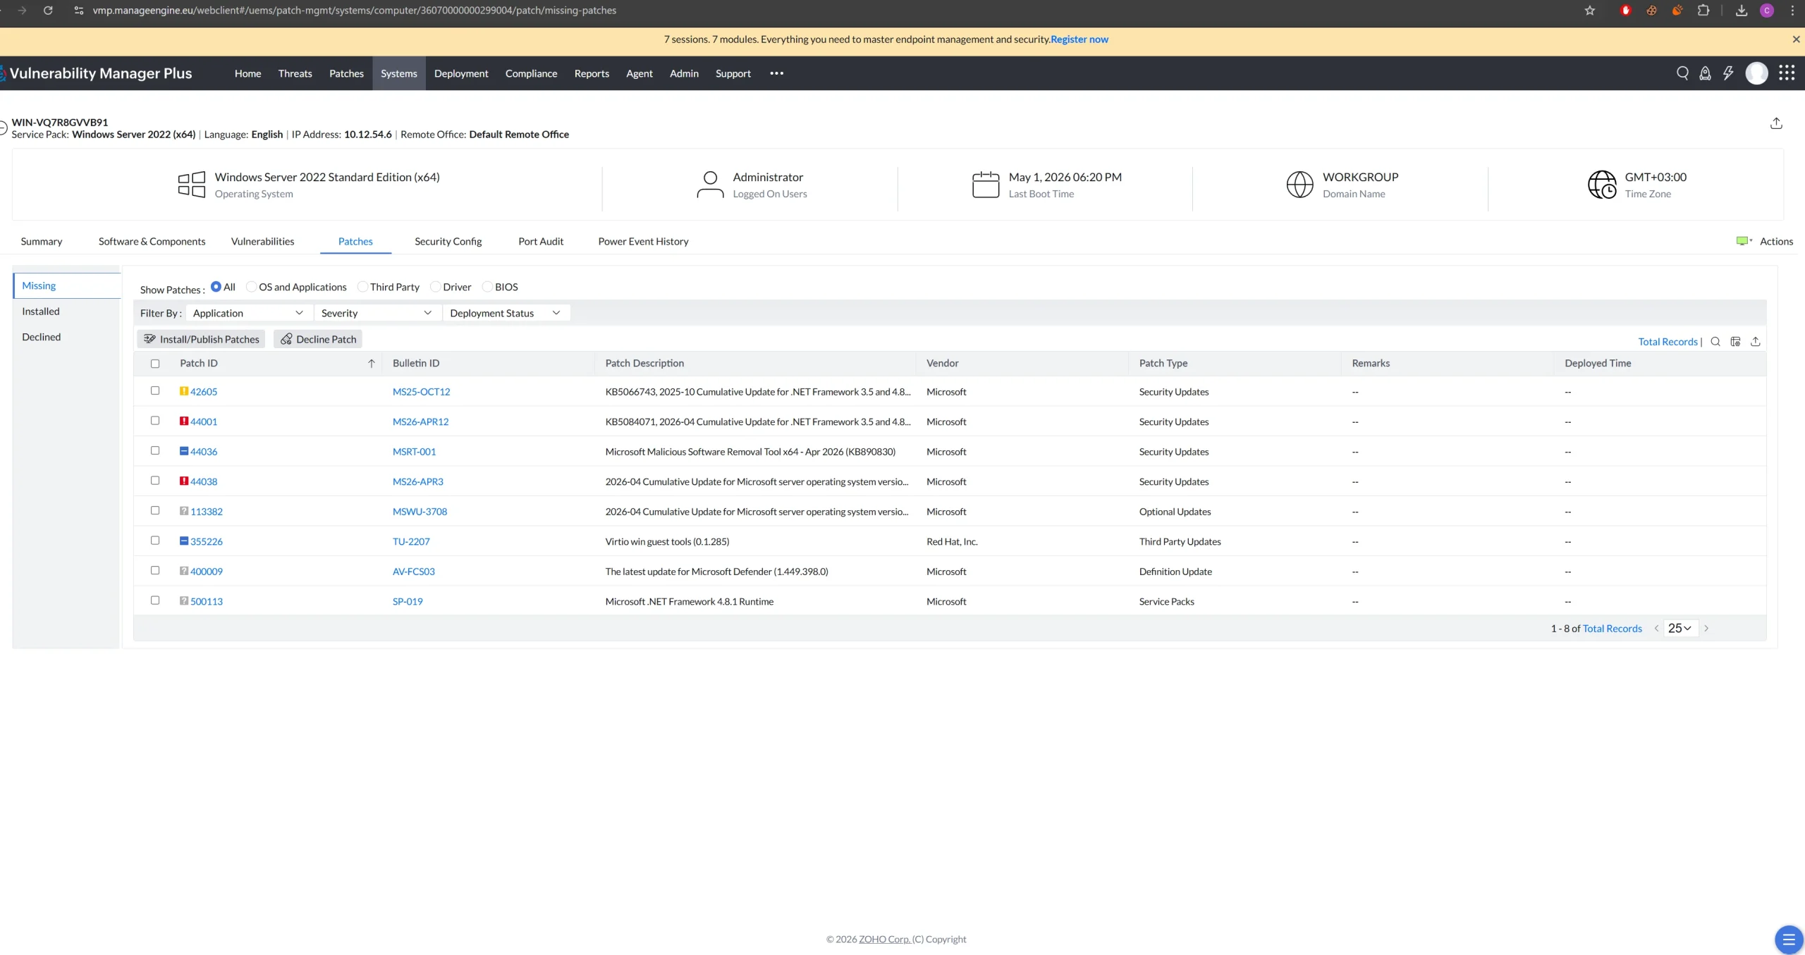Image resolution: width=1805 pixels, height=955 pixels.
Task: Go to previous page with left chevron
Action: [1656, 629]
